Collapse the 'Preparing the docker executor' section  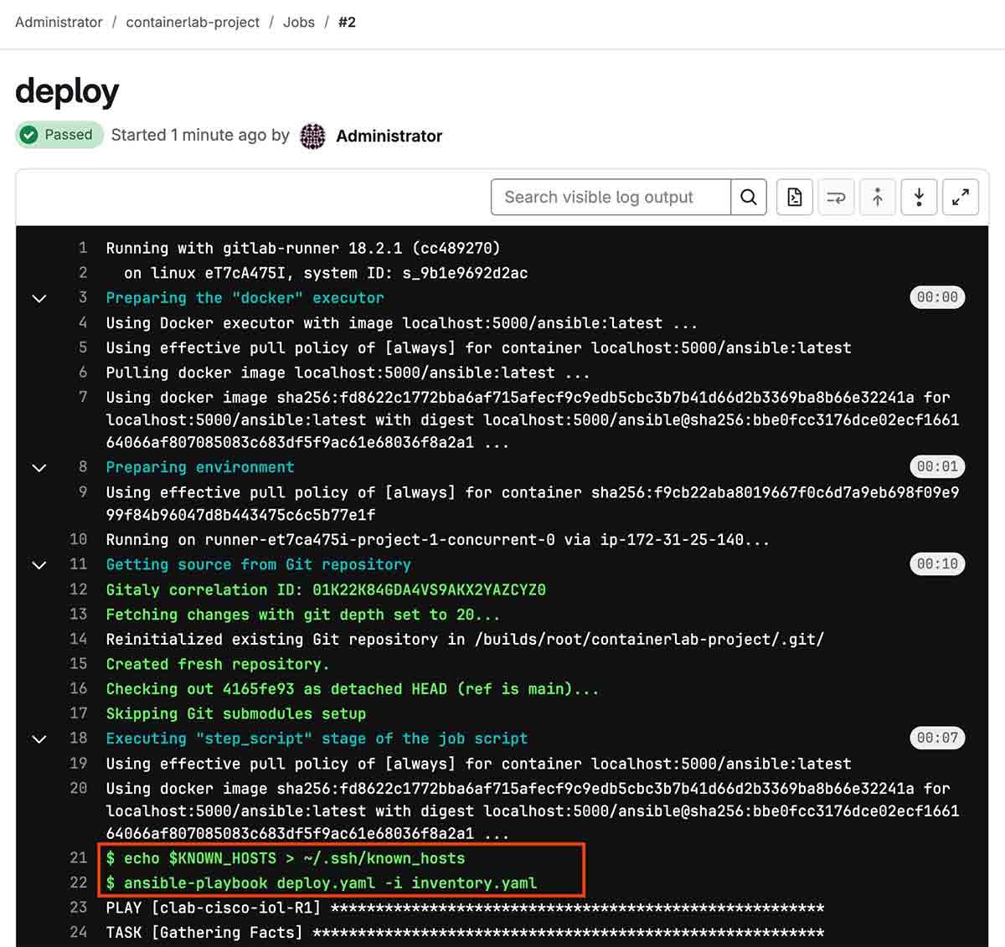[x=39, y=298]
